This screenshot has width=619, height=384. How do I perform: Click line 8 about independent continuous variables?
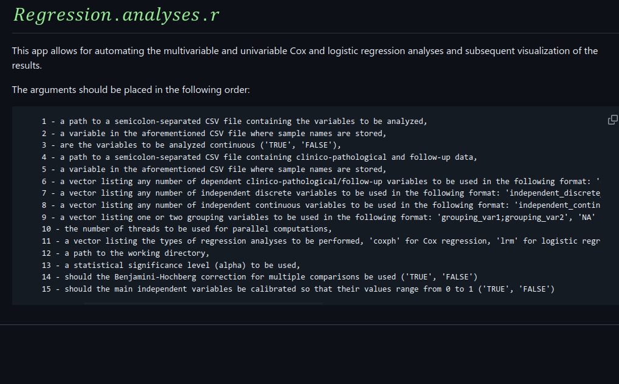coord(320,205)
